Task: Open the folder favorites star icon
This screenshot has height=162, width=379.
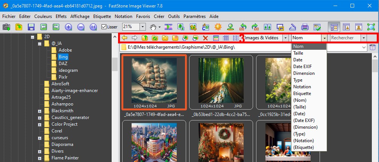Action: pos(165,38)
